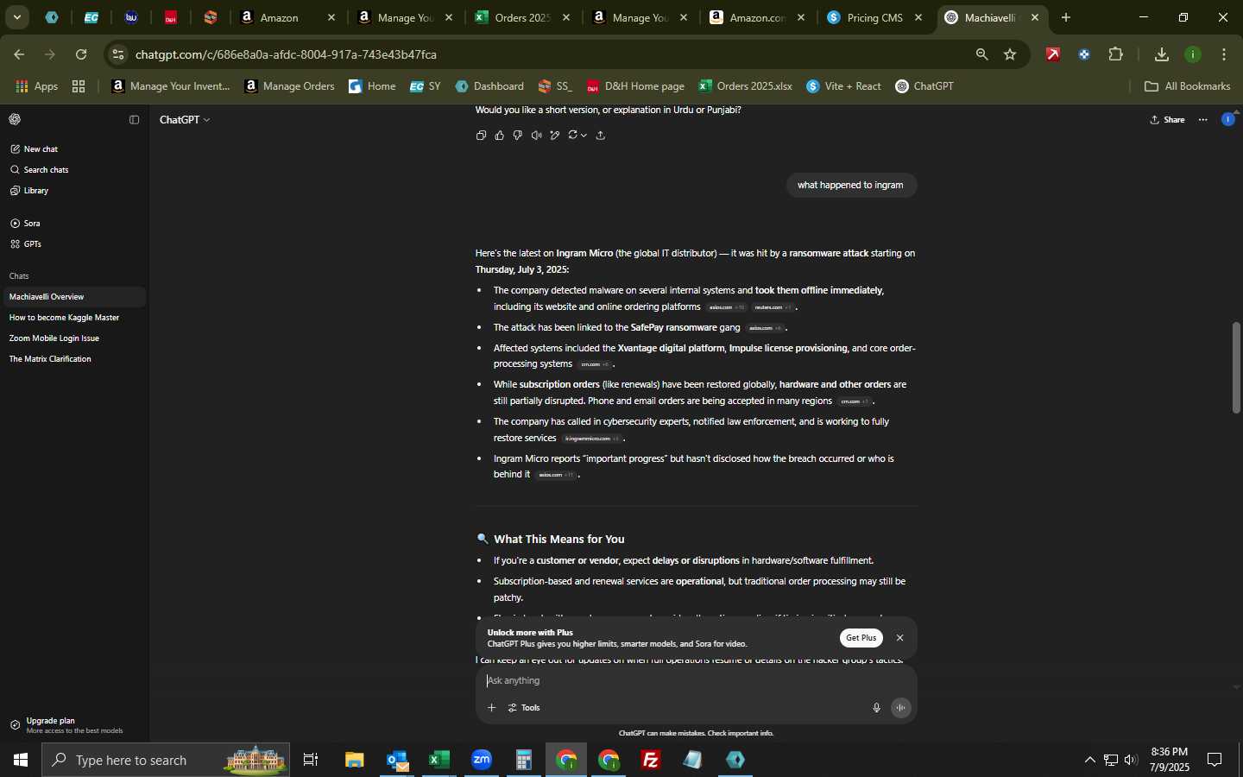Reload the page
The height and width of the screenshot is (777, 1243).
[81, 54]
